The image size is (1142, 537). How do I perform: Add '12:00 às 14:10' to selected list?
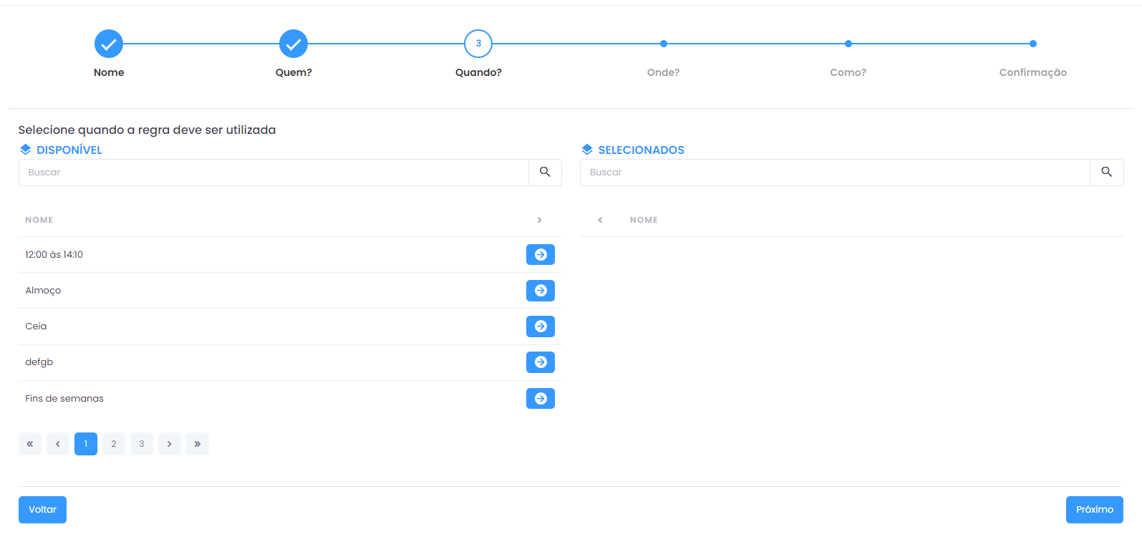tap(540, 255)
